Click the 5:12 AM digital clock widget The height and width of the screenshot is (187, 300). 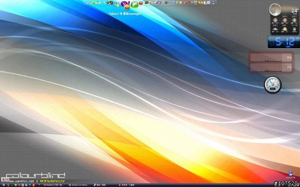(284, 42)
